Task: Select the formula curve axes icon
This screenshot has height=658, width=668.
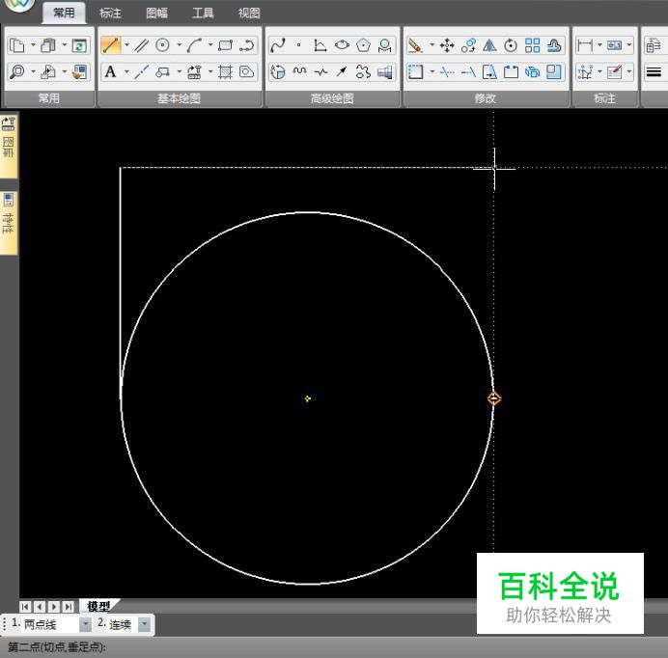Action: click(320, 45)
